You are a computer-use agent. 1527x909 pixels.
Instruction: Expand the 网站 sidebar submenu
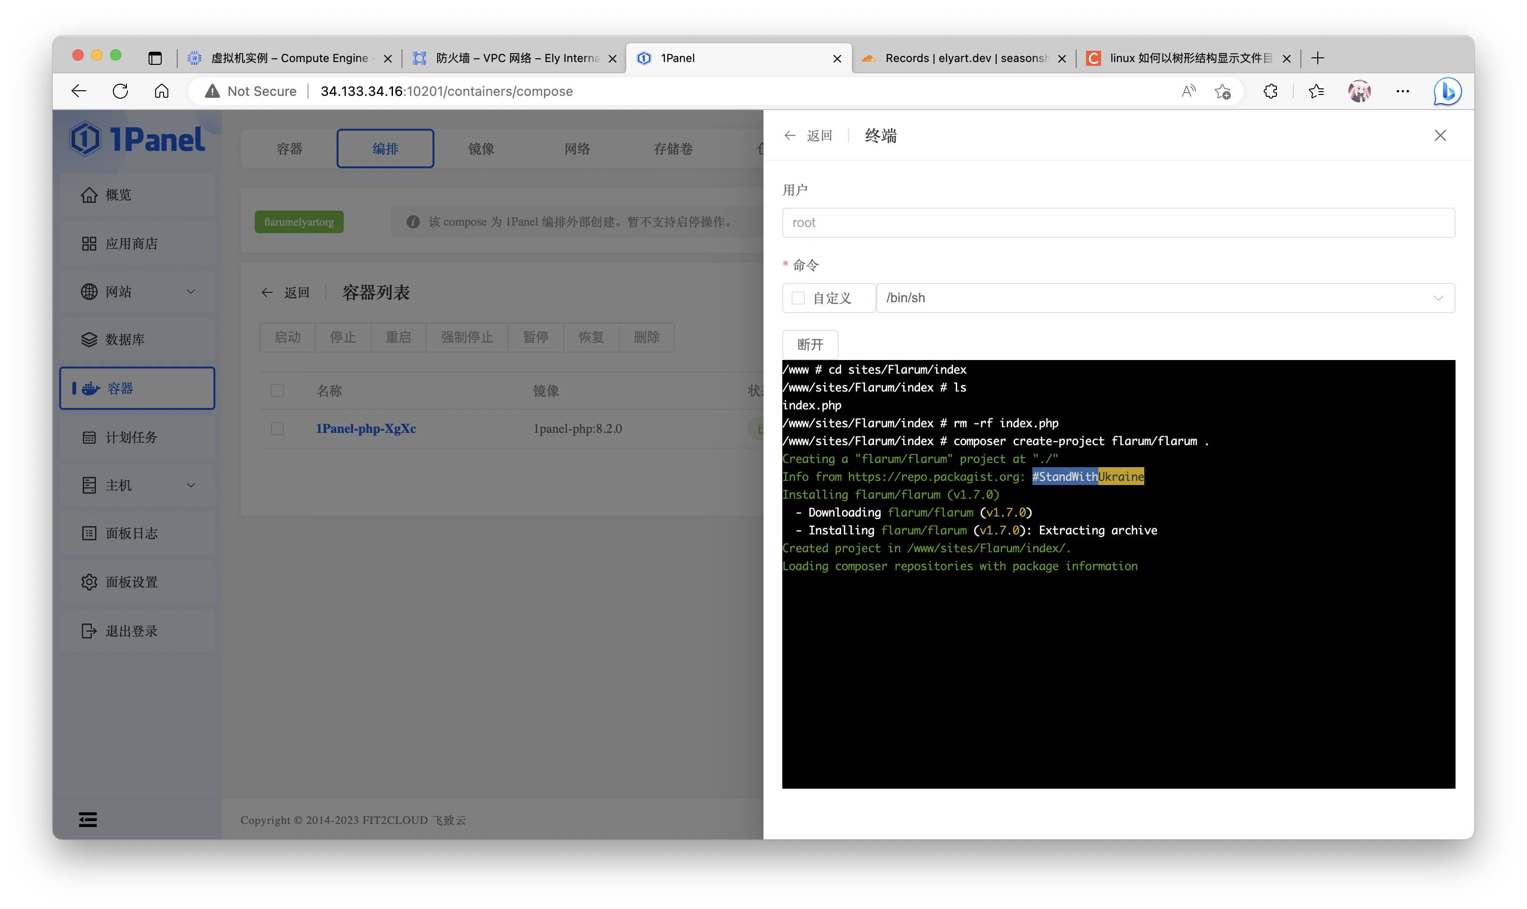click(190, 291)
